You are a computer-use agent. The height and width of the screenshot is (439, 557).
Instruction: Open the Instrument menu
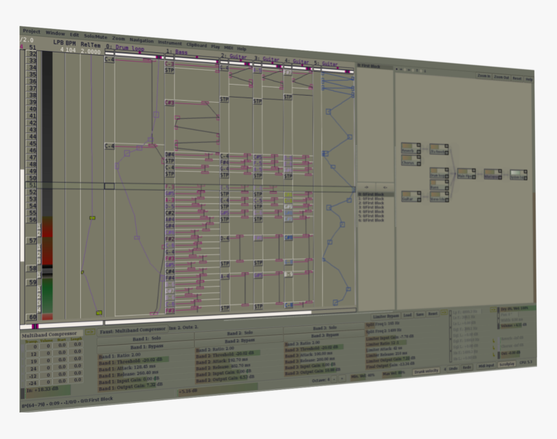[170, 43]
